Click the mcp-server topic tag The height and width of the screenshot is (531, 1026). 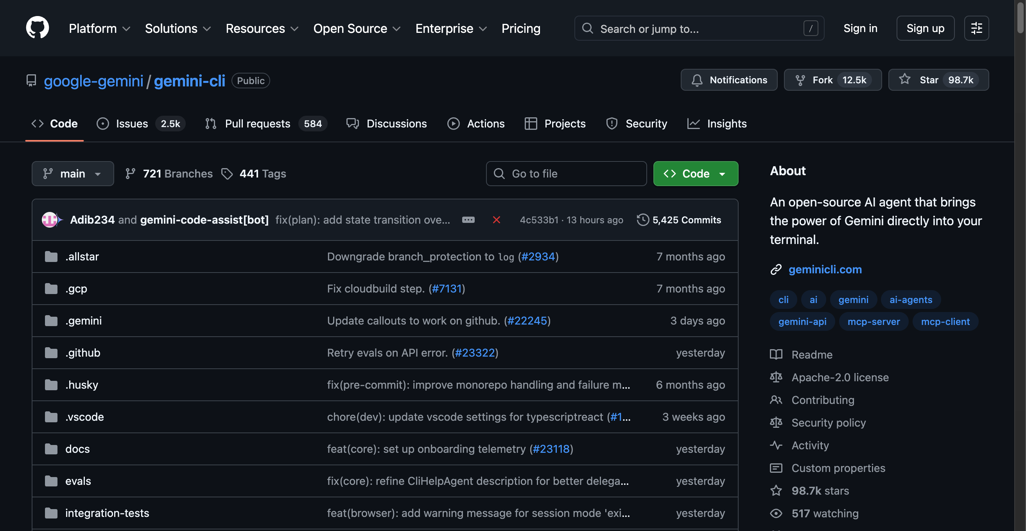874,321
